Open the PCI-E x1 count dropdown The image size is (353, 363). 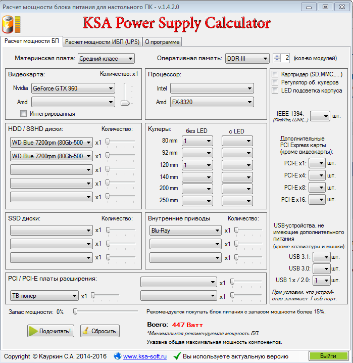point(317,163)
